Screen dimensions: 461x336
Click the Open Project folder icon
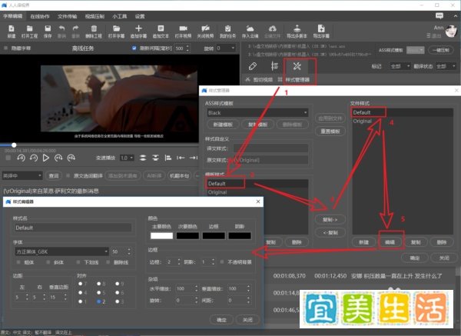[x=29, y=28]
